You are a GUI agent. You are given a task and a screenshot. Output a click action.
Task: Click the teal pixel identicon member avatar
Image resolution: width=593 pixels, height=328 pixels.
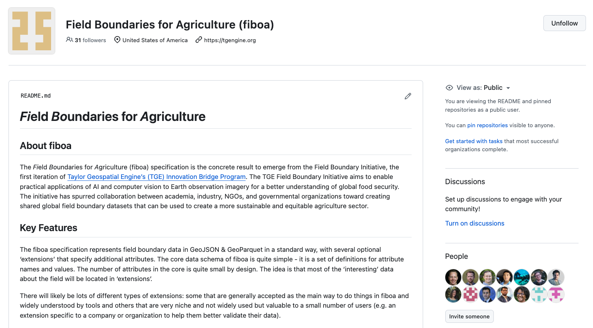(539, 295)
